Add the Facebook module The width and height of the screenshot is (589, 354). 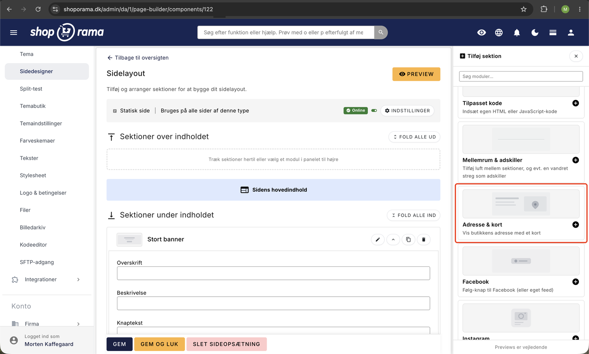(x=576, y=282)
